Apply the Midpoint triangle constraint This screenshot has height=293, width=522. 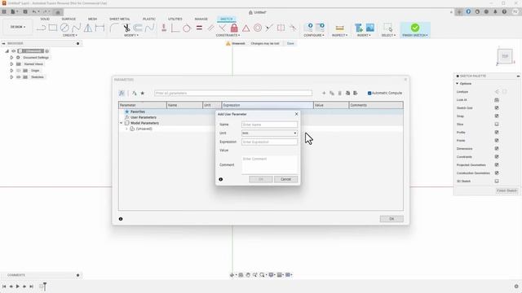click(x=246, y=28)
